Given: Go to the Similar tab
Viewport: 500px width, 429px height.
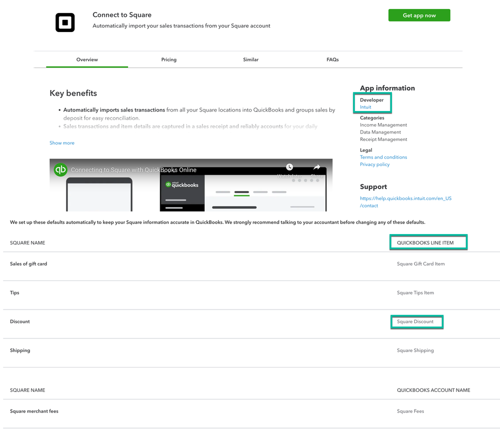Looking at the screenshot, I should tap(251, 59).
